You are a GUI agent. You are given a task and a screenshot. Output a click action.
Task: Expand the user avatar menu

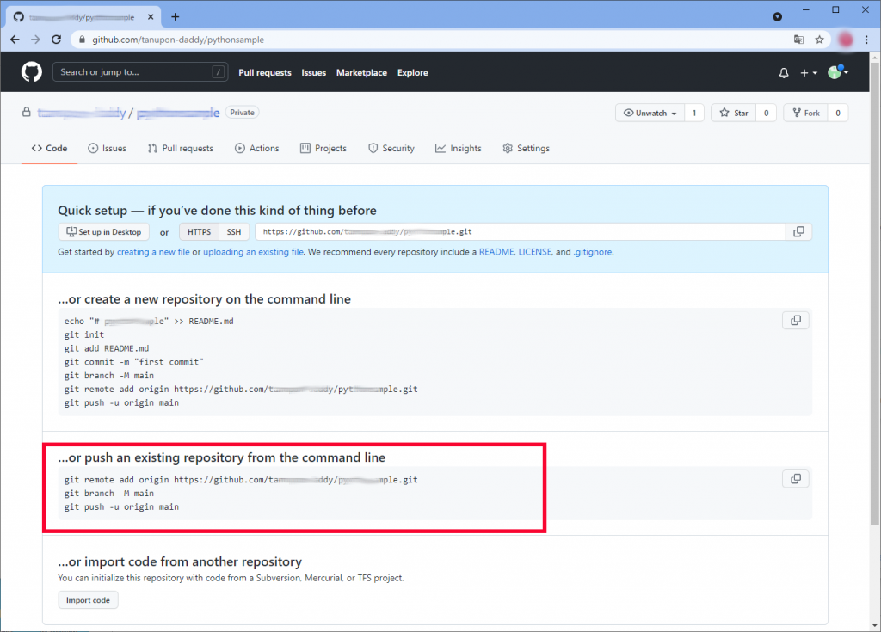[838, 73]
